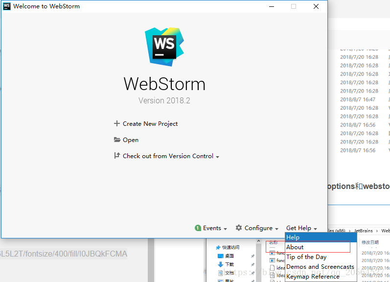This screenshot has height=282, width=390.
Task: Click the Configure gear menu
Action: click(x=257, y=228)
